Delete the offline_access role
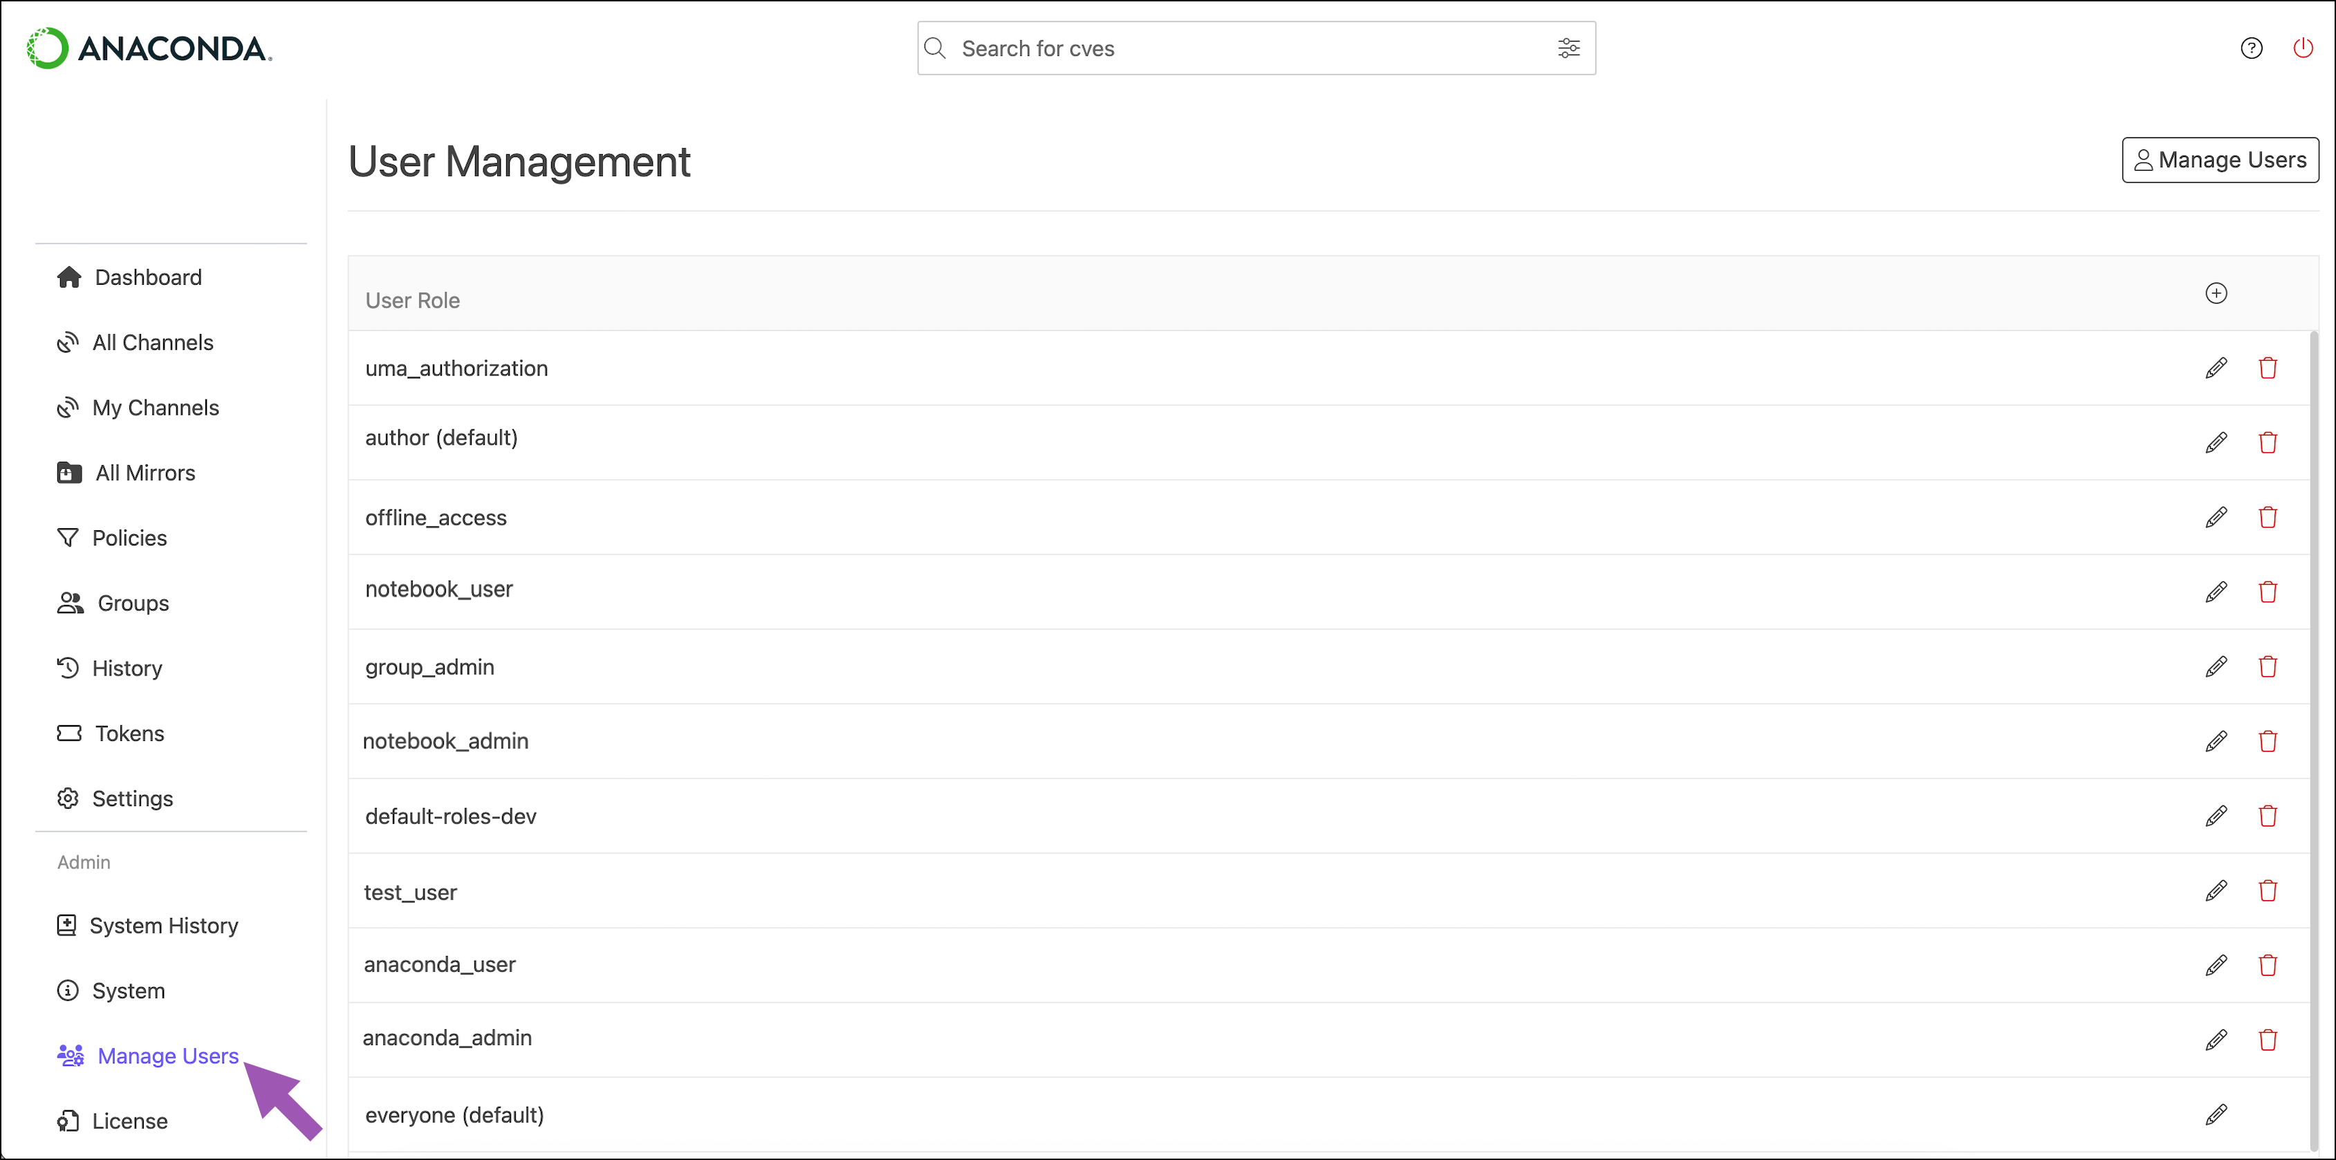 (2267, 518)
